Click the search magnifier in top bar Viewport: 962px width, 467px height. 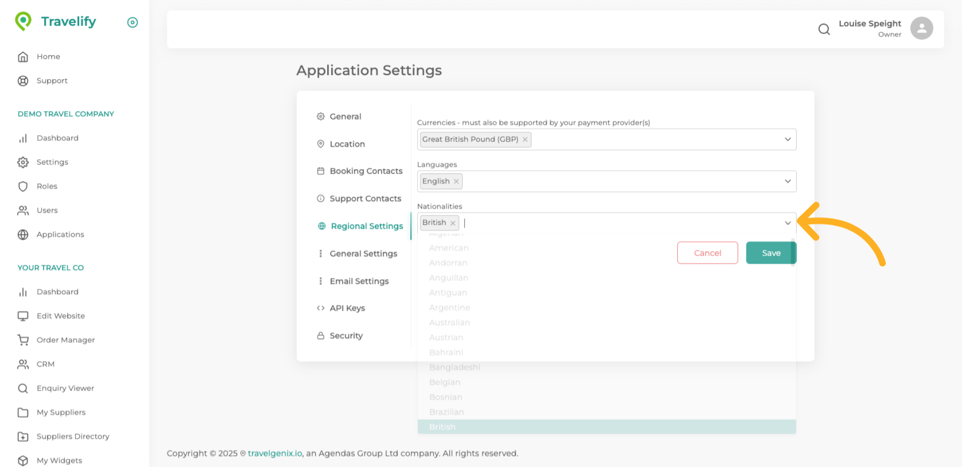coord(824,29)
